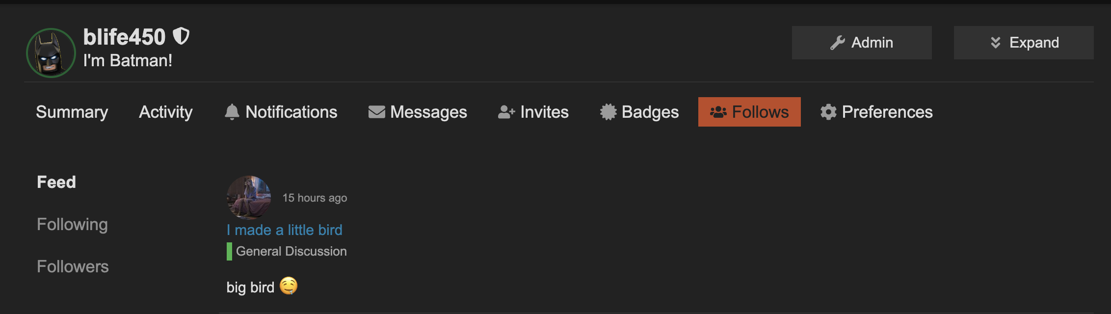Open the "I made a little bird" topic
Viewport: 1111px width, 314px height.
coord(284,230)
